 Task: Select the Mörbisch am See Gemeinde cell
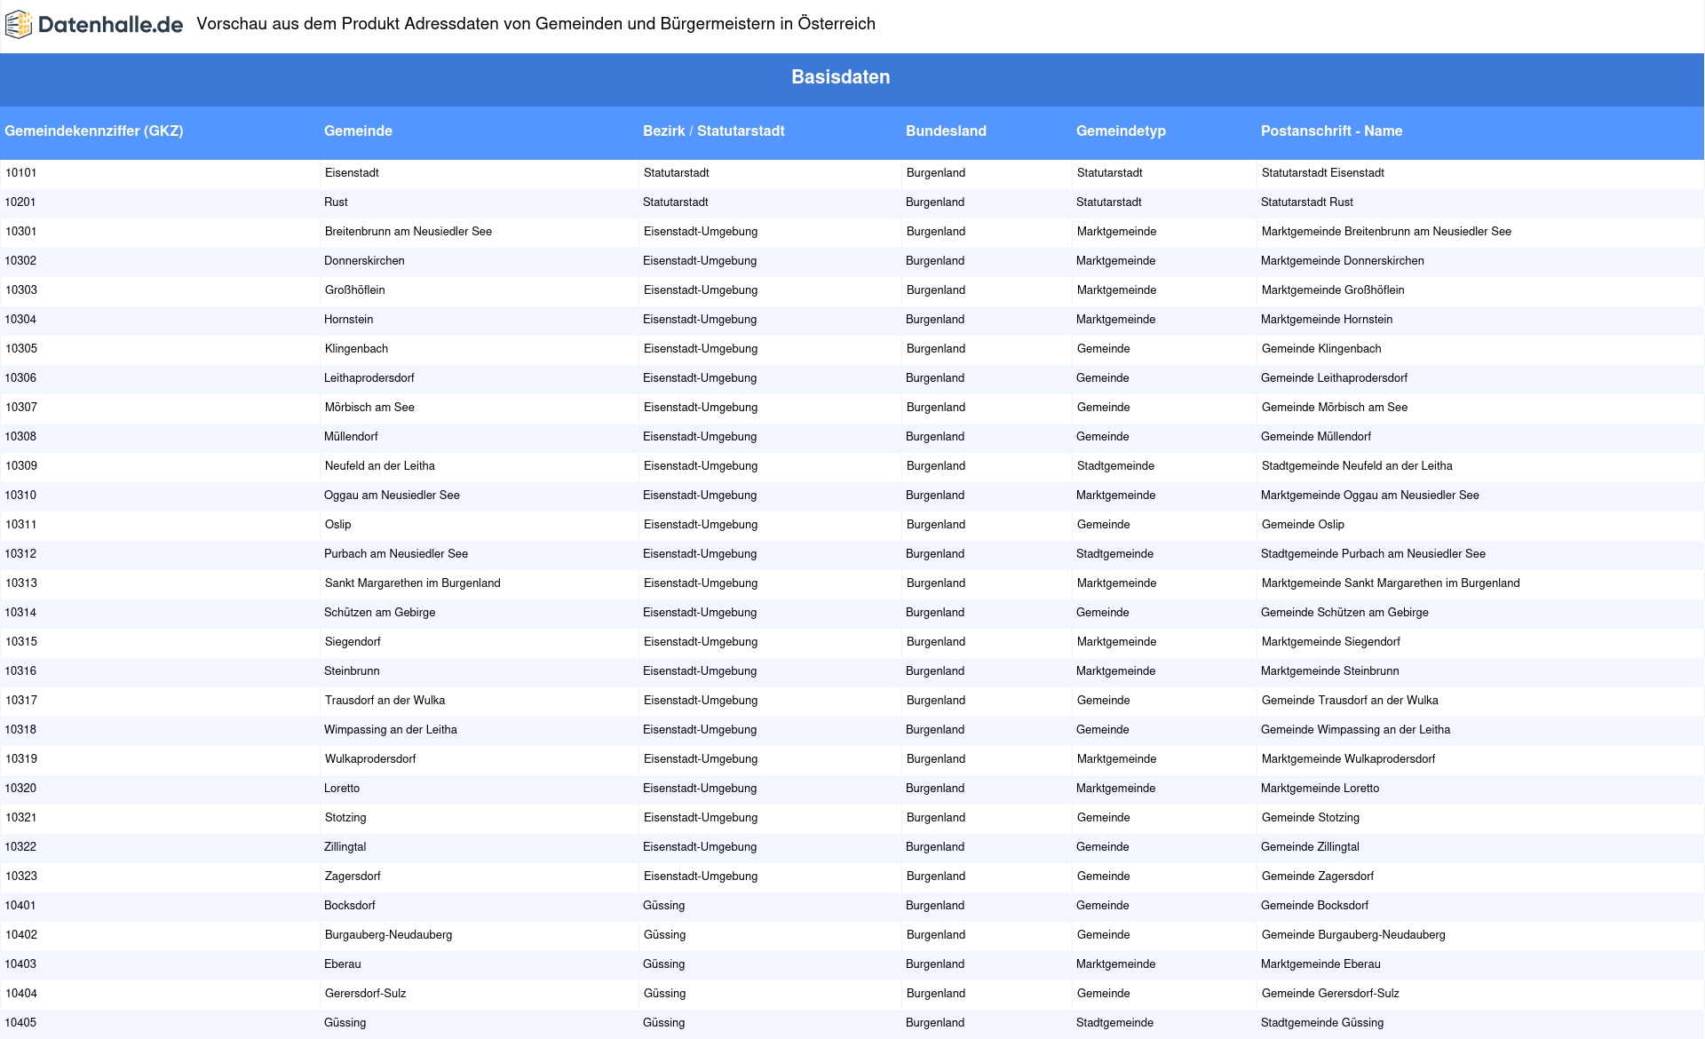pyautogui.click(x=369, y=408)
